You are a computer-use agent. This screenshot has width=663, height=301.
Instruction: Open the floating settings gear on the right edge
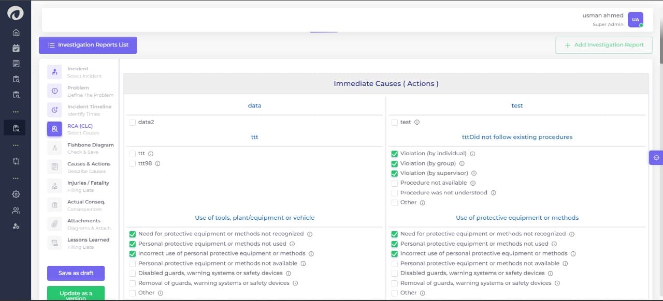click(656, 158)
